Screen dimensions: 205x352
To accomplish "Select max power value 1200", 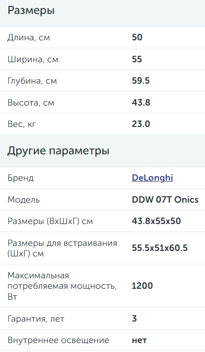I will click(x=142, y=286).
